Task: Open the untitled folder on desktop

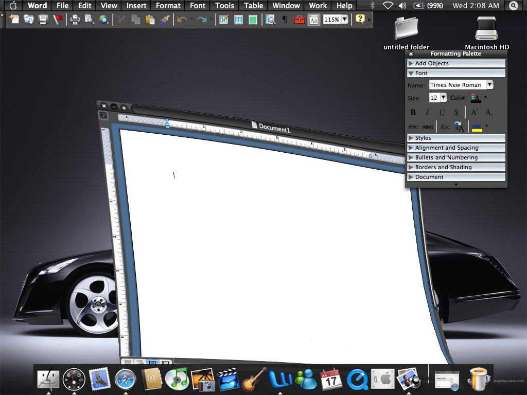Action: [x=407, y=29]
